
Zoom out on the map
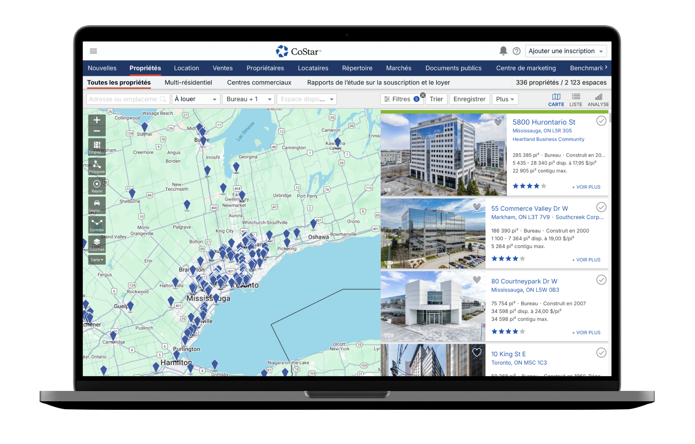tap(97, 131)
